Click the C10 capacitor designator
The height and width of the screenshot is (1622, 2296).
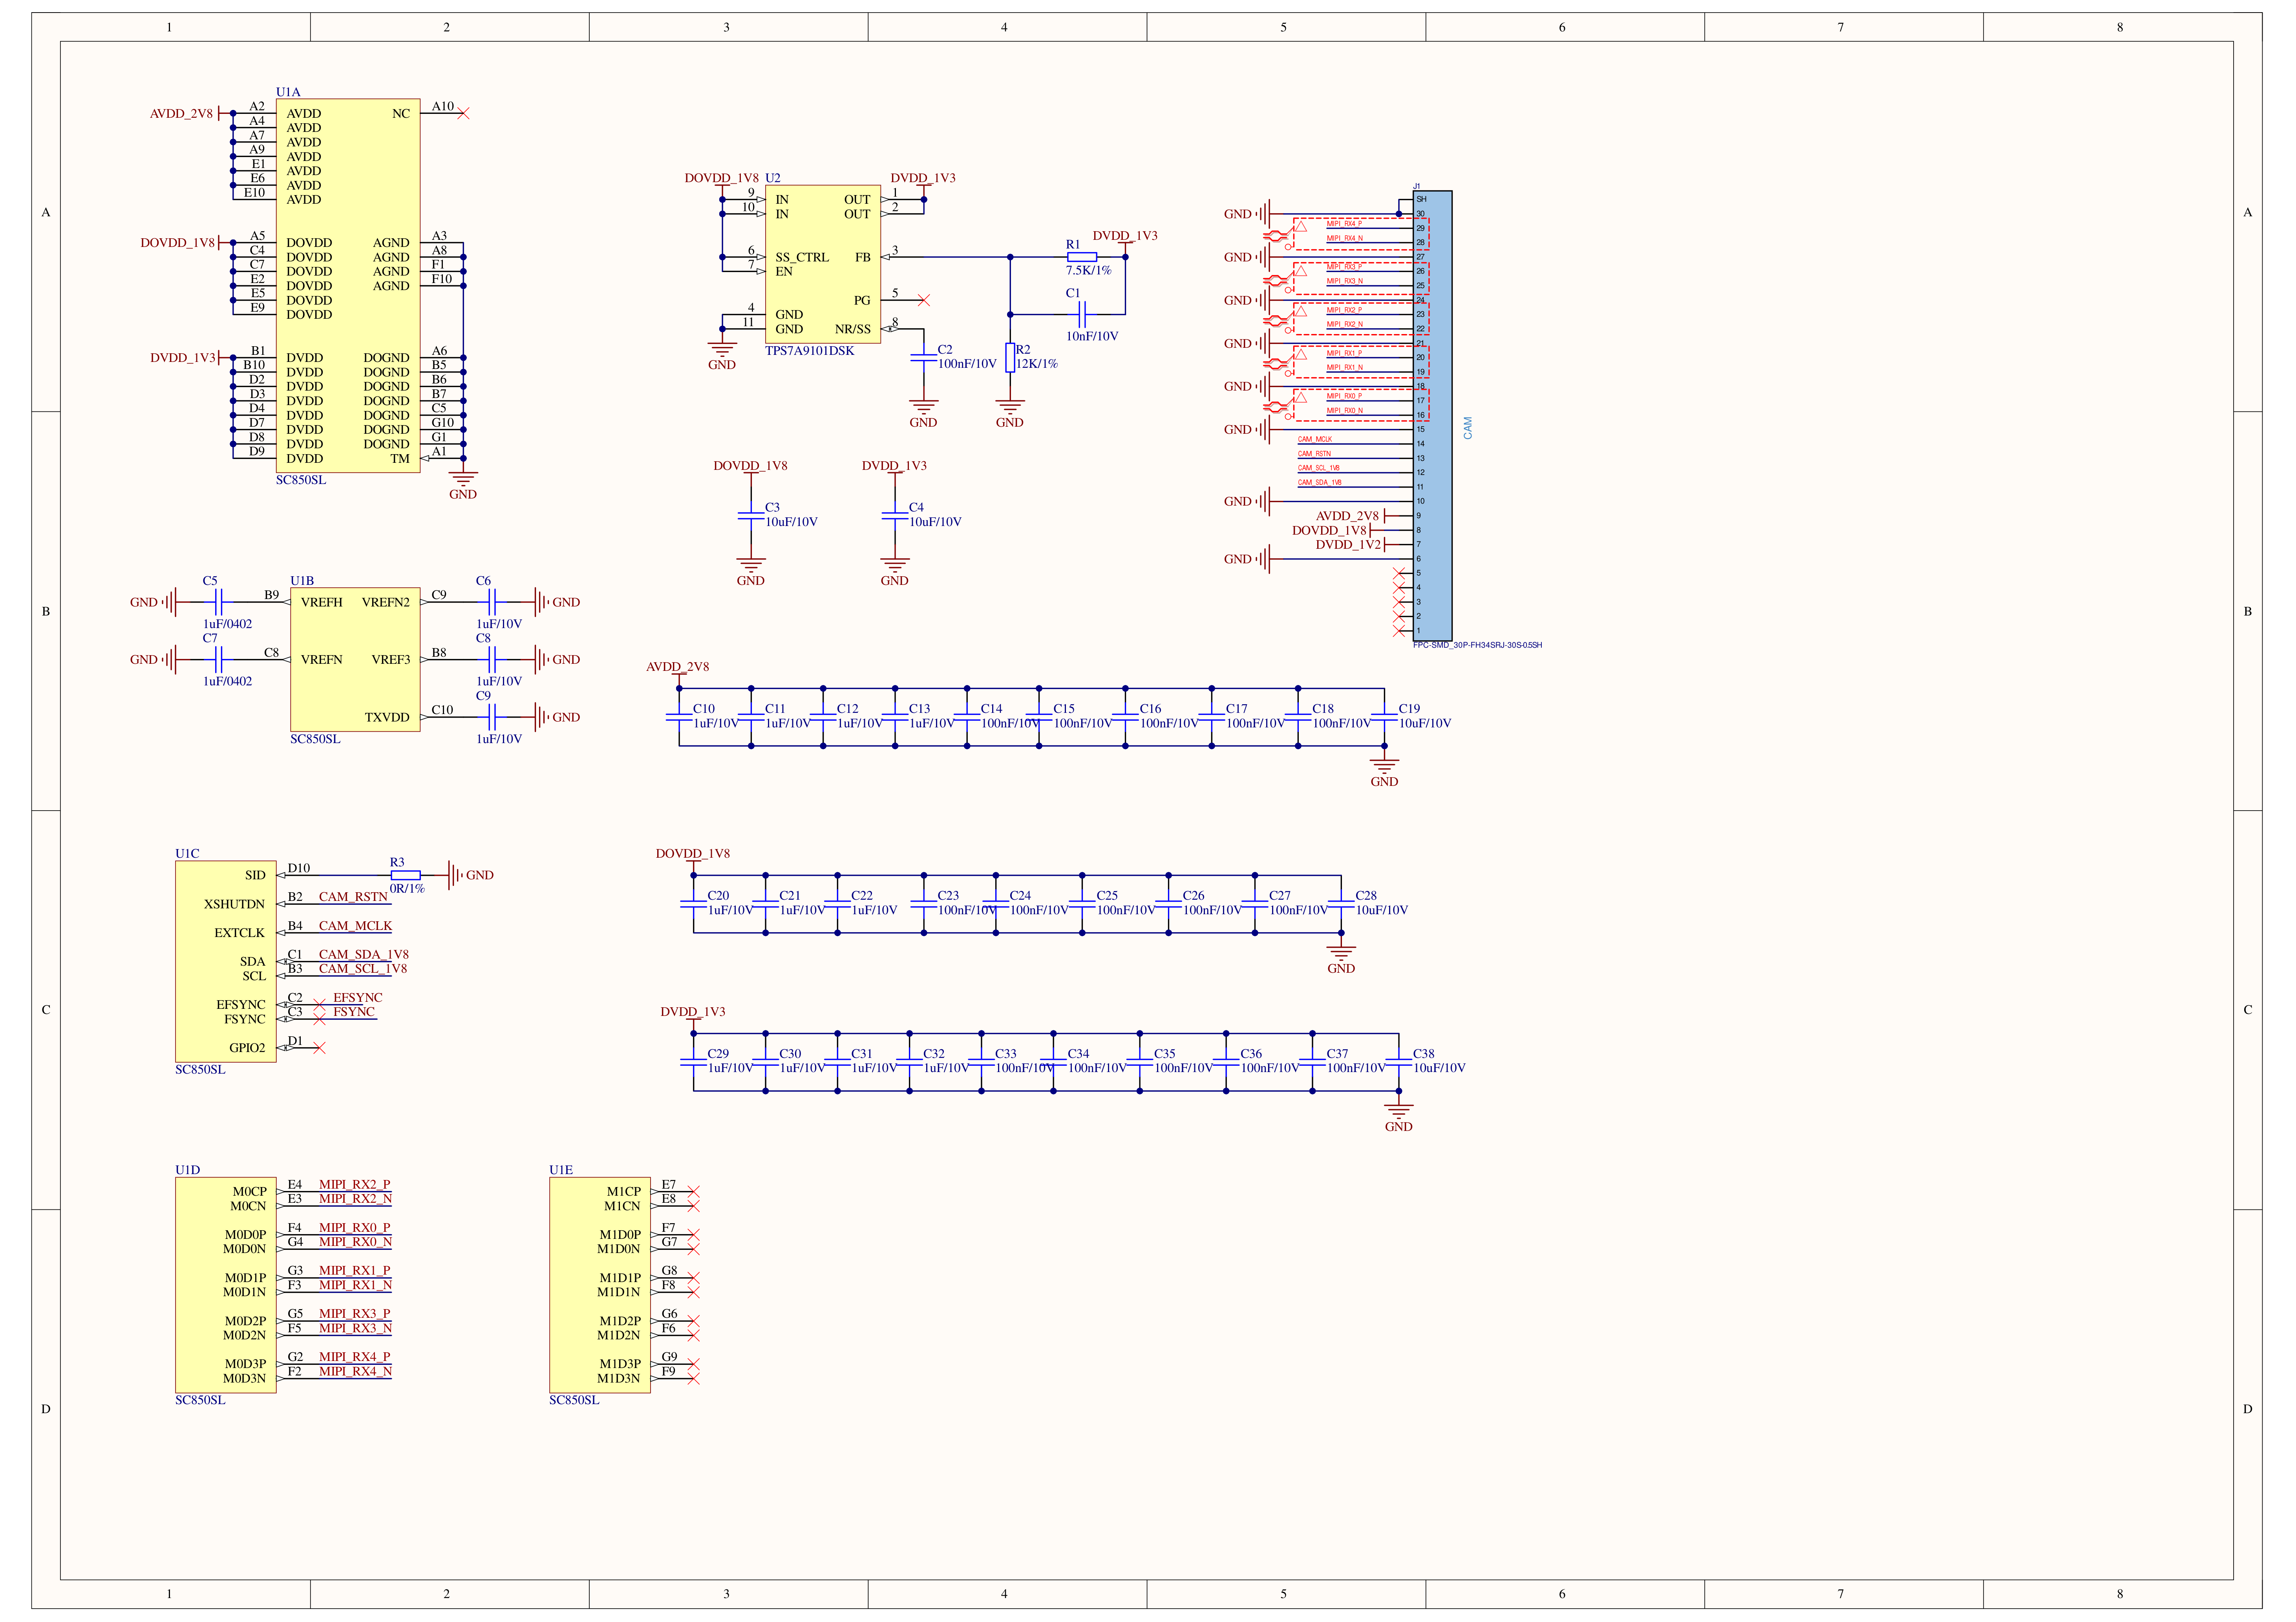click(704, 709)
